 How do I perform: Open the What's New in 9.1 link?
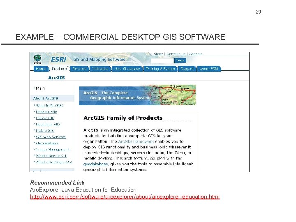51,156
